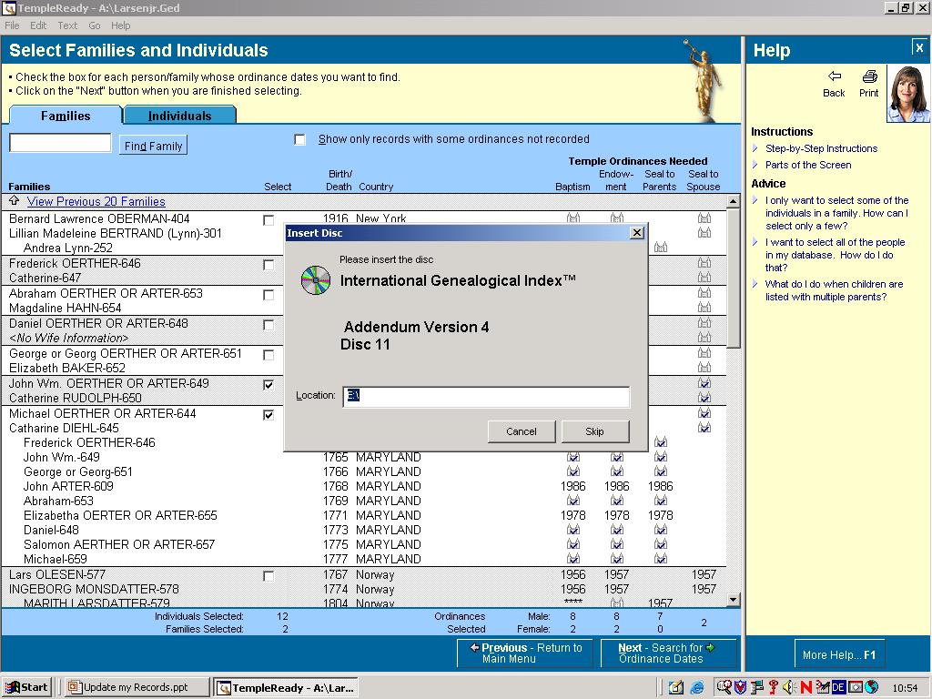Click the Location field in Insert Disc dialog

coord(486,396)
